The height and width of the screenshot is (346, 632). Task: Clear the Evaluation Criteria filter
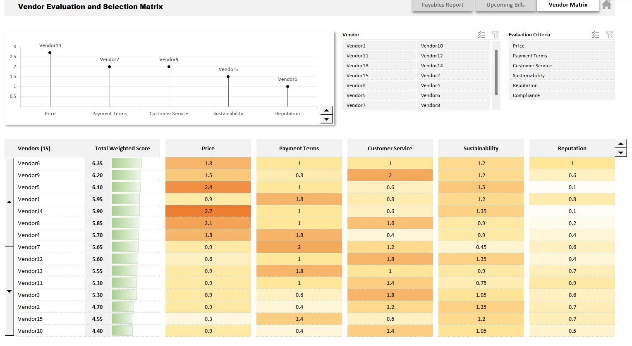point(609,35)
